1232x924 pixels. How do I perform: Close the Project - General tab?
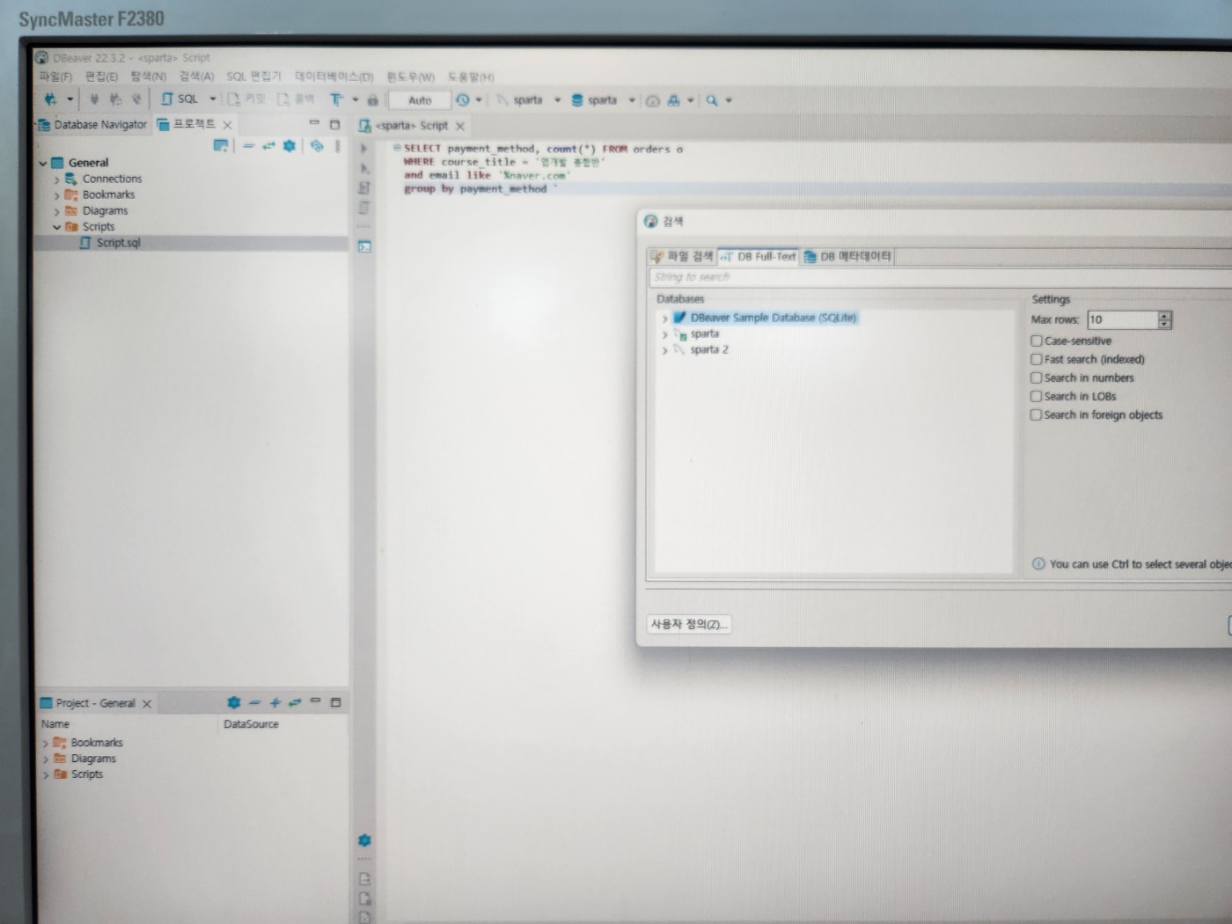tap(147, 703)
